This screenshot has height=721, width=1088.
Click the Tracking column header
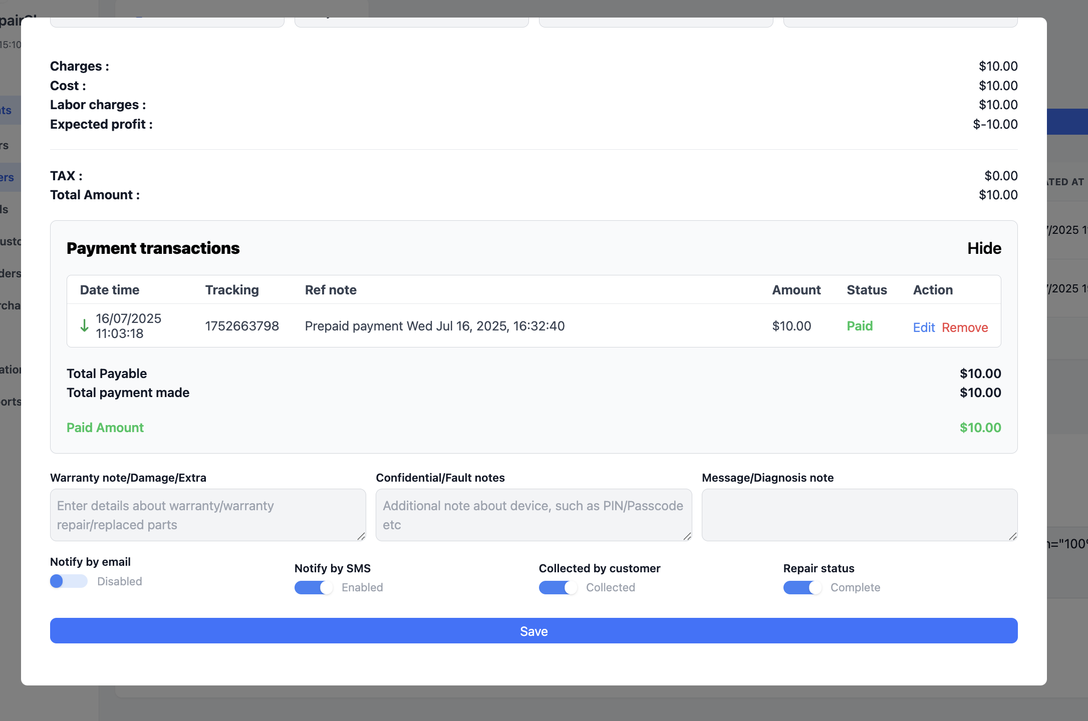(x=232, y=290)
